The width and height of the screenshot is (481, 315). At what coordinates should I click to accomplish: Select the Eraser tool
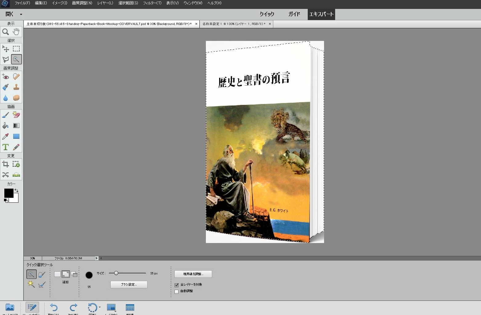point(16,115)
